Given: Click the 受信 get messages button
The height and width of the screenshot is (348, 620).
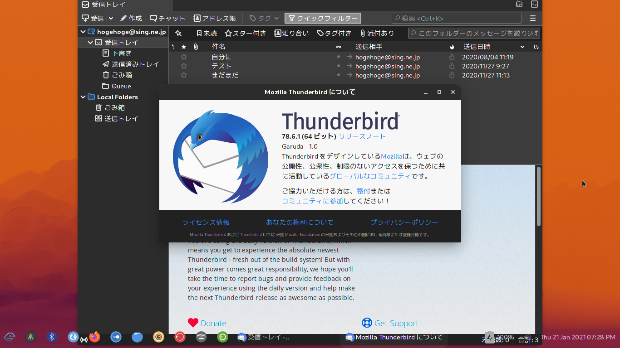Looking at the screenshot, I should pyautogui.click(x=93, y=19).
